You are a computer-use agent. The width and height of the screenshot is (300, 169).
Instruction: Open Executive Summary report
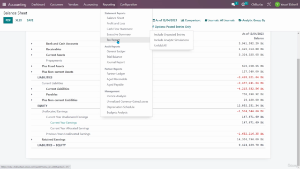119,34
